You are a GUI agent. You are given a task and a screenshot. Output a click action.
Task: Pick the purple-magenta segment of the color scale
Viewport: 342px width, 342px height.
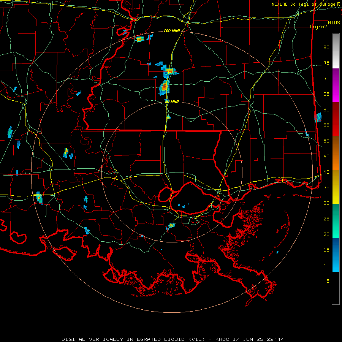pos(336,85)
